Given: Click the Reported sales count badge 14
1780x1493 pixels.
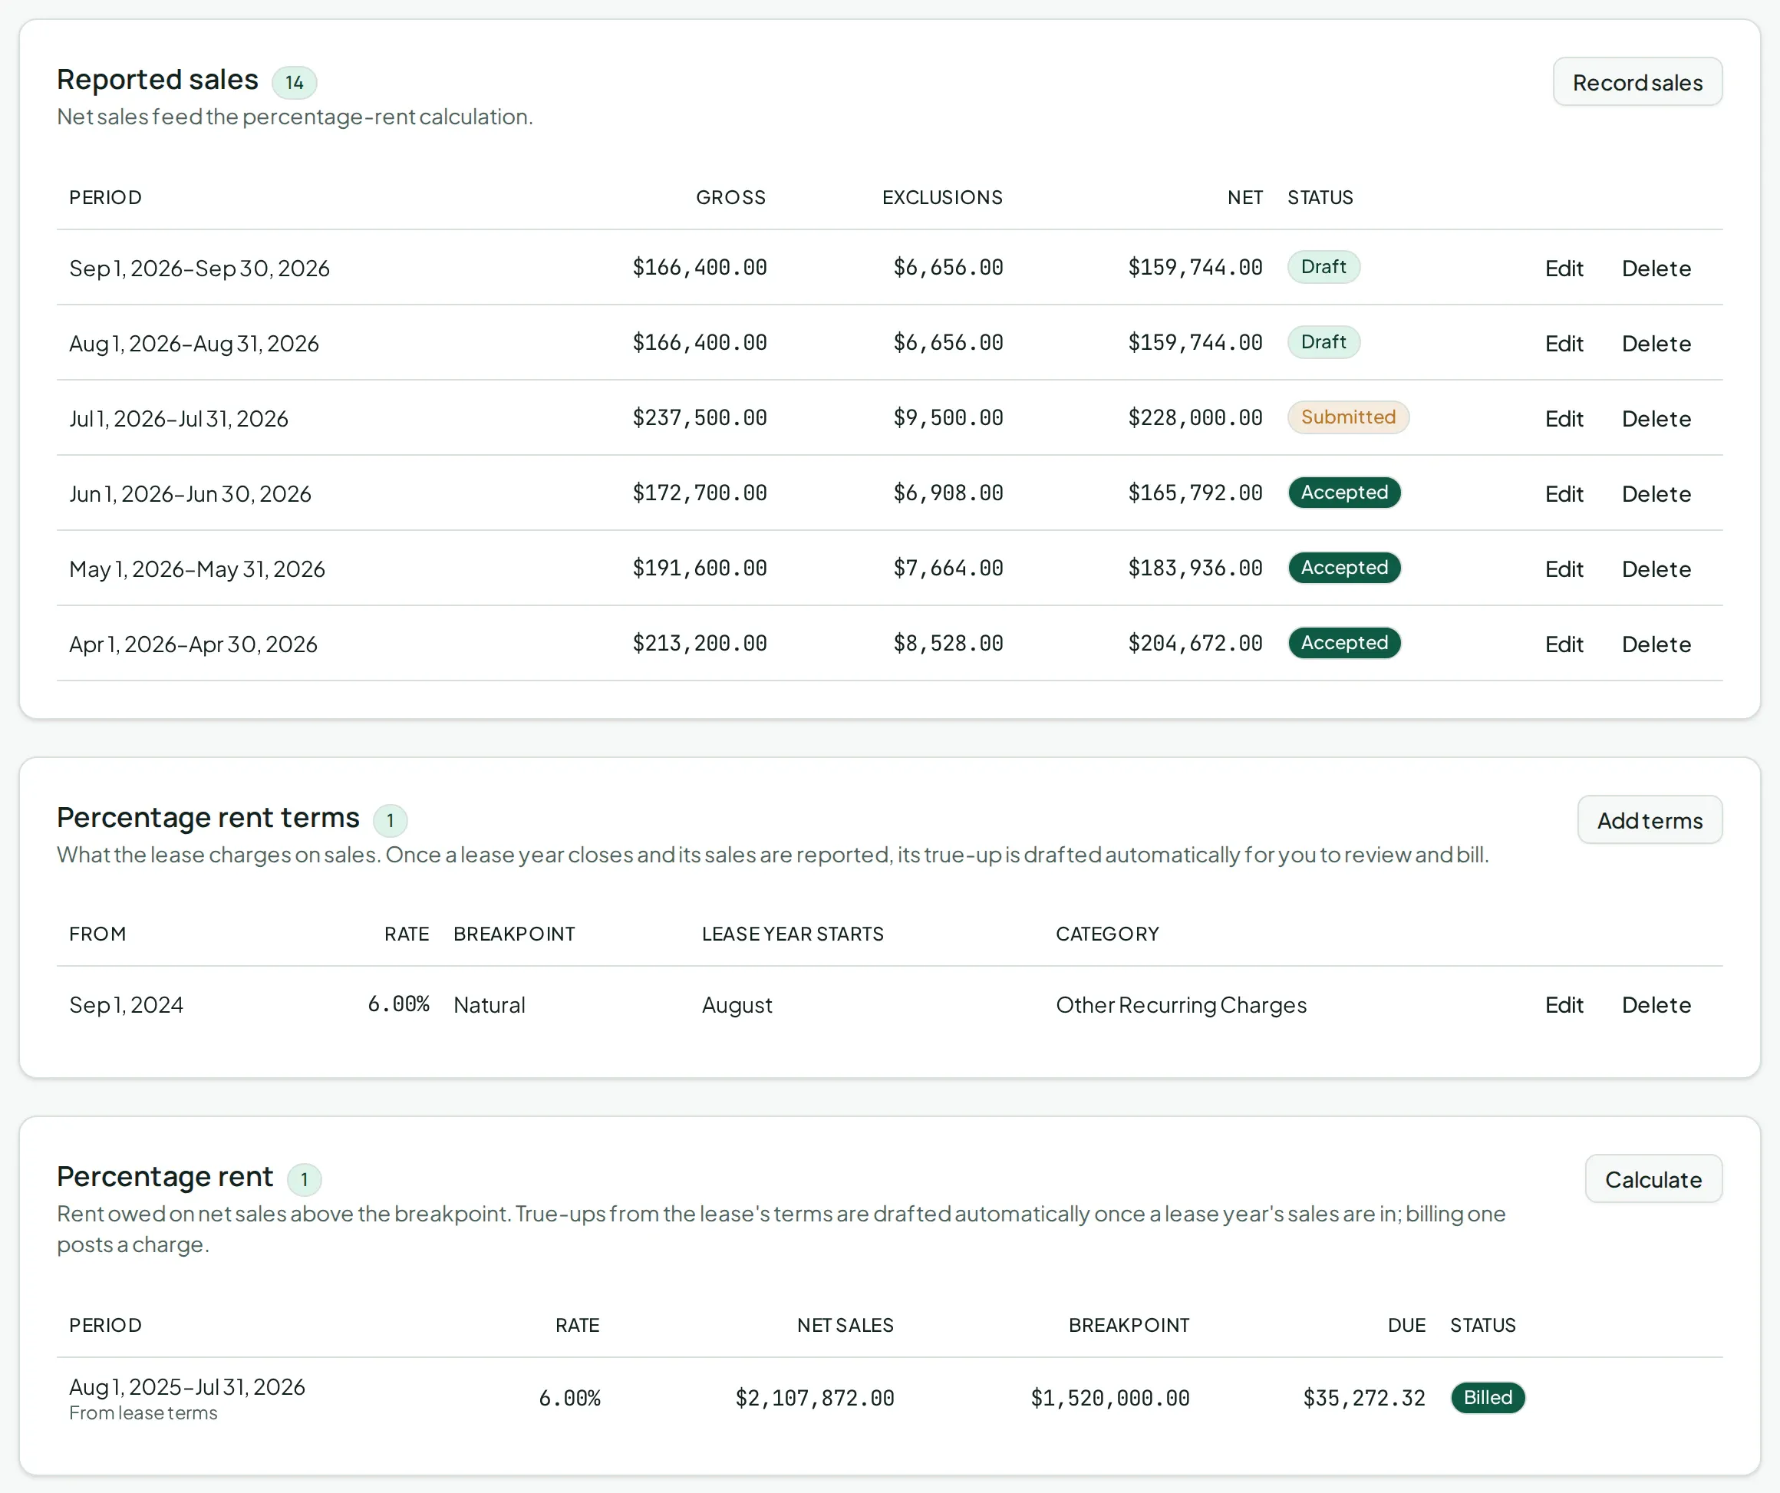Looking at the screenshot, I should coord(294,82).
